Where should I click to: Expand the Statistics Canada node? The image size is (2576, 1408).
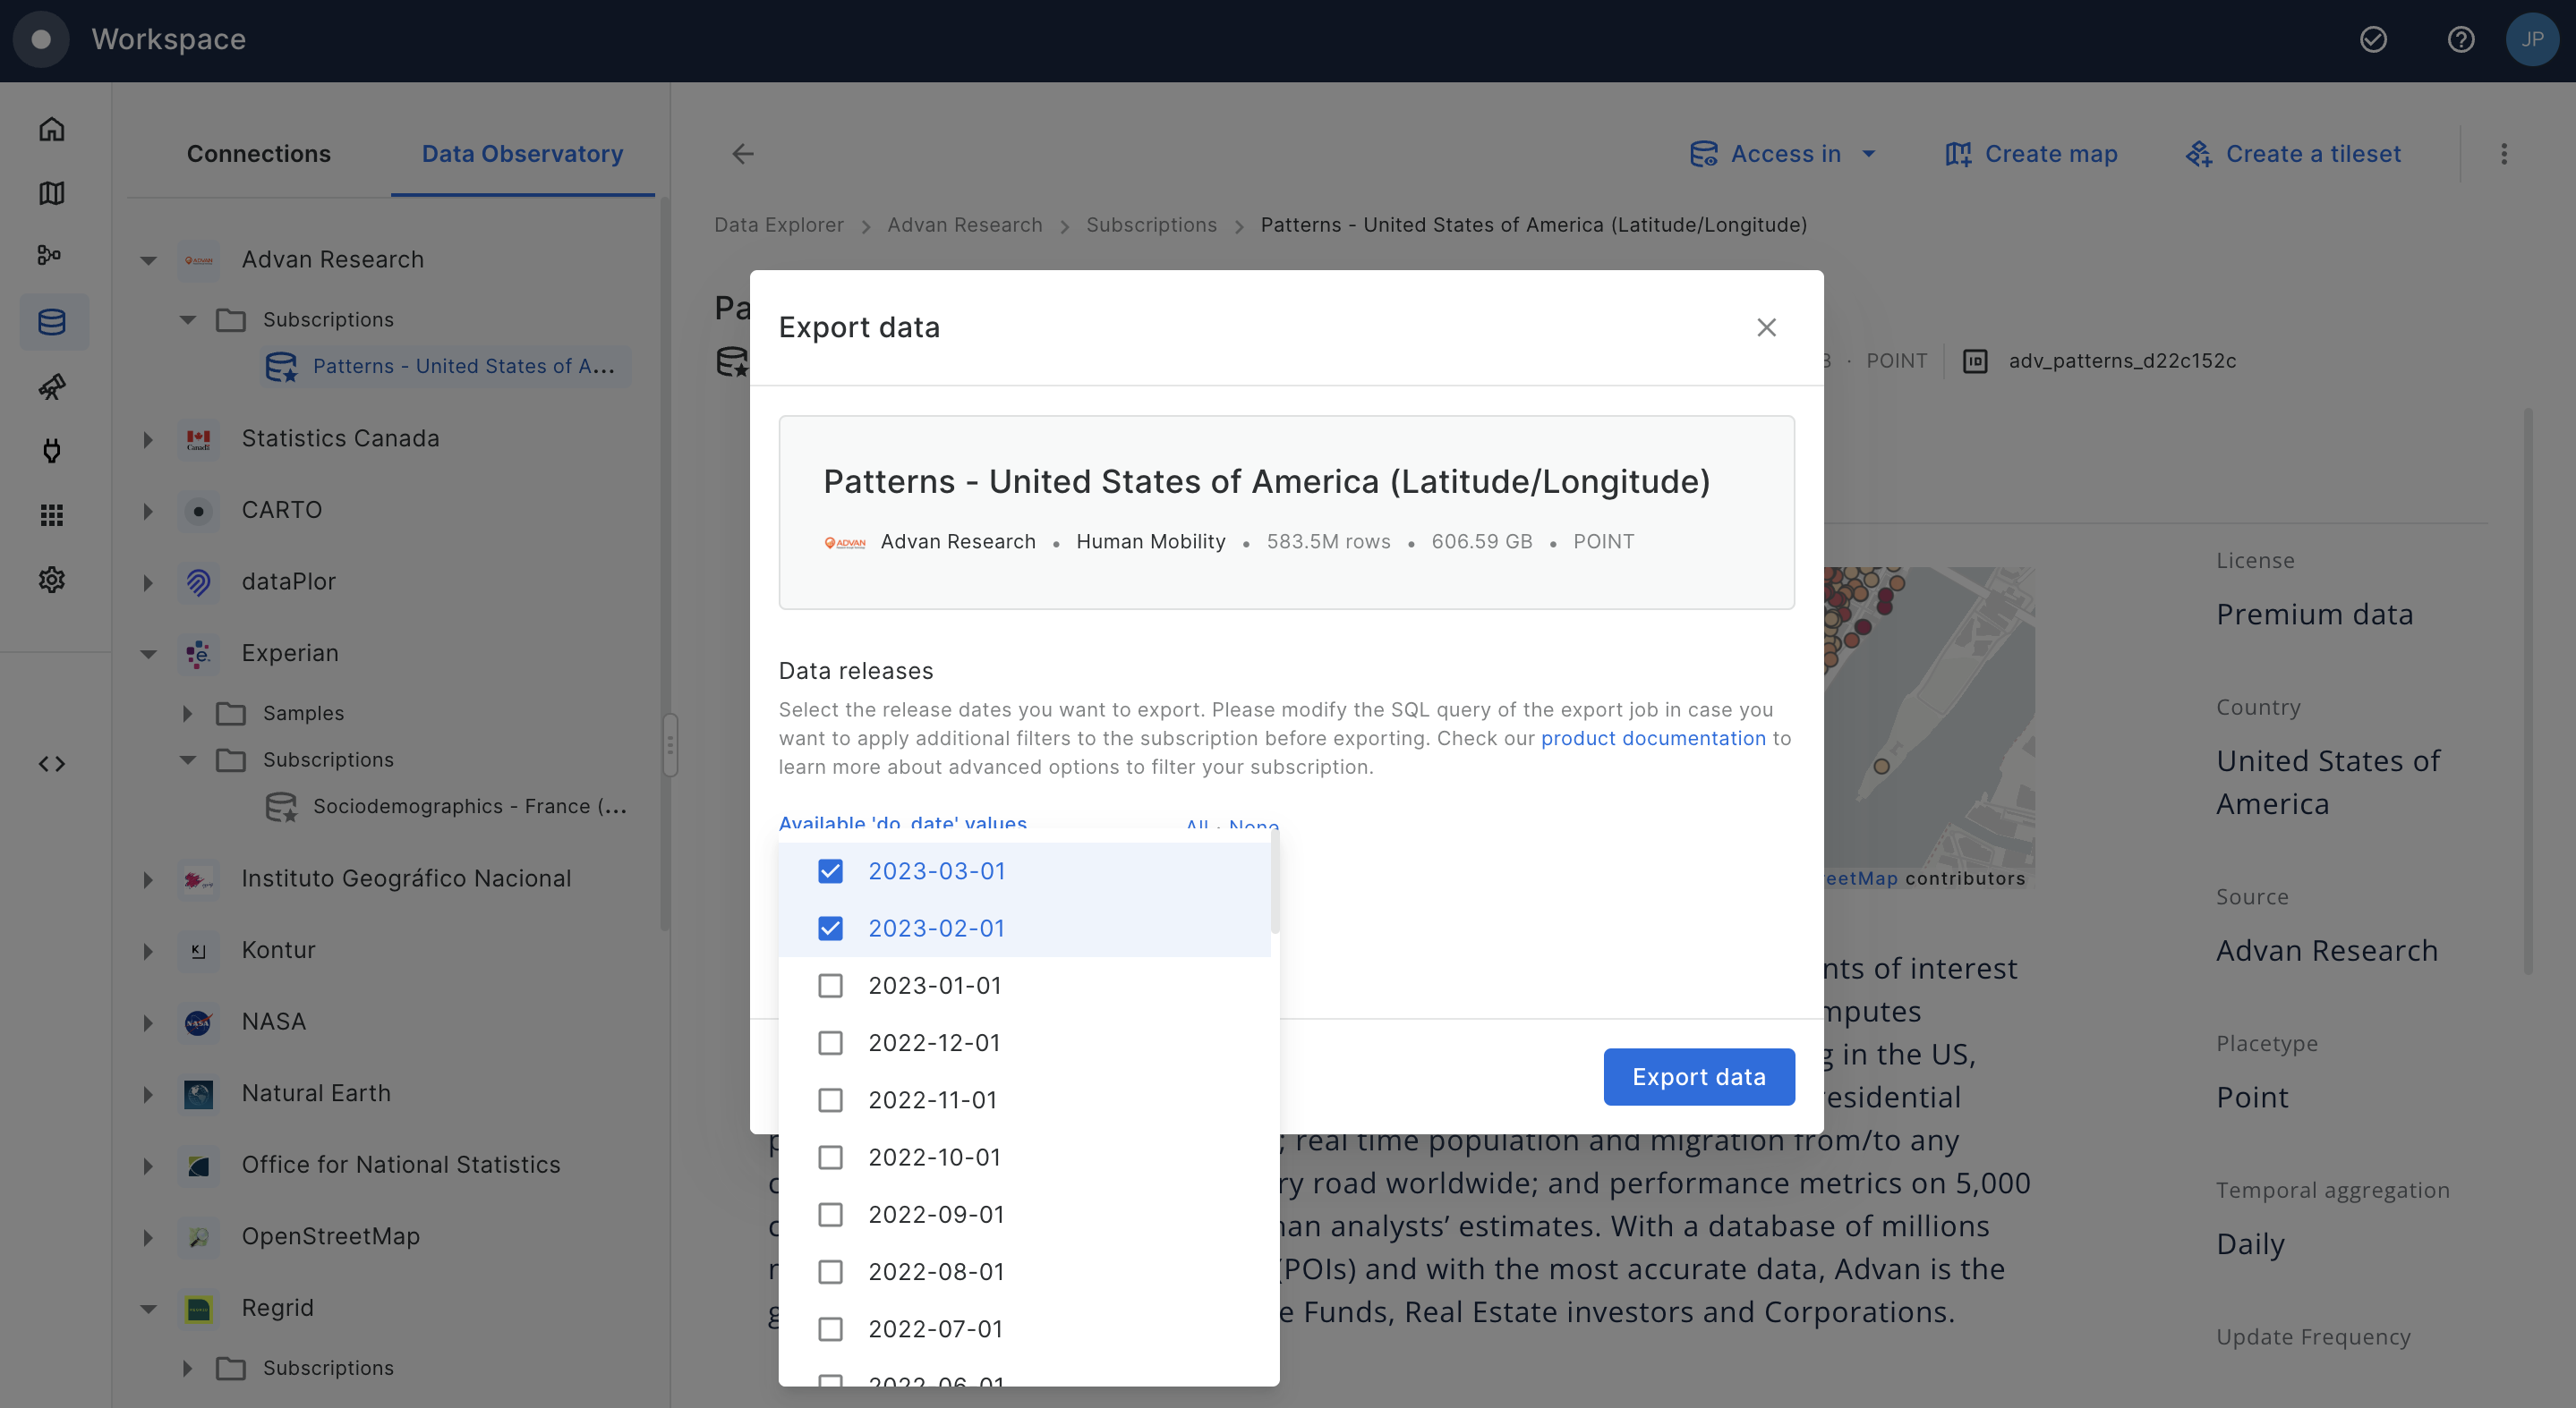pyautogui.click(x=148, y=438)
